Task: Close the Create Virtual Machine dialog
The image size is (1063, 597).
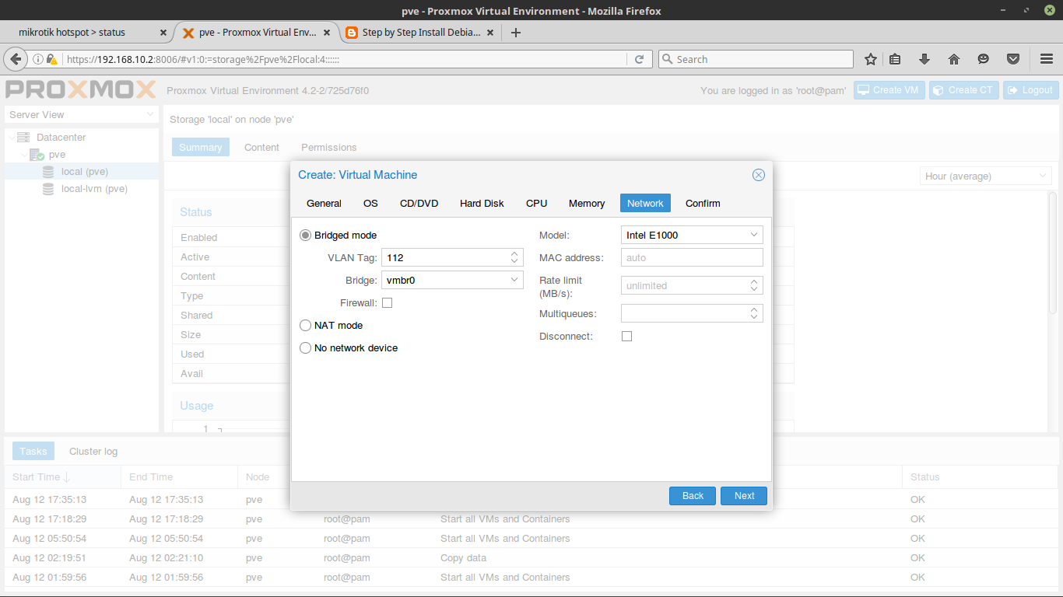Action: click(759, 175)
